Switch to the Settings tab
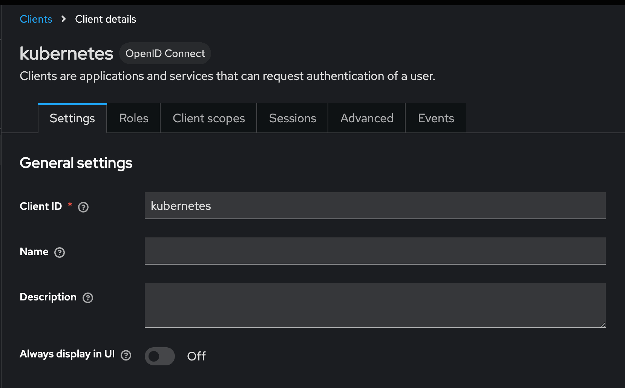This screenshot has width=625, height=388. [72, 118]
